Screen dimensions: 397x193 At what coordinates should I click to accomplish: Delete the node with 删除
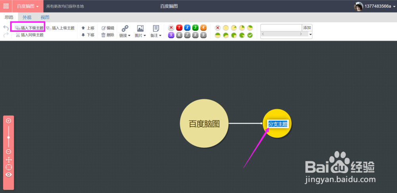pos(108,35)
